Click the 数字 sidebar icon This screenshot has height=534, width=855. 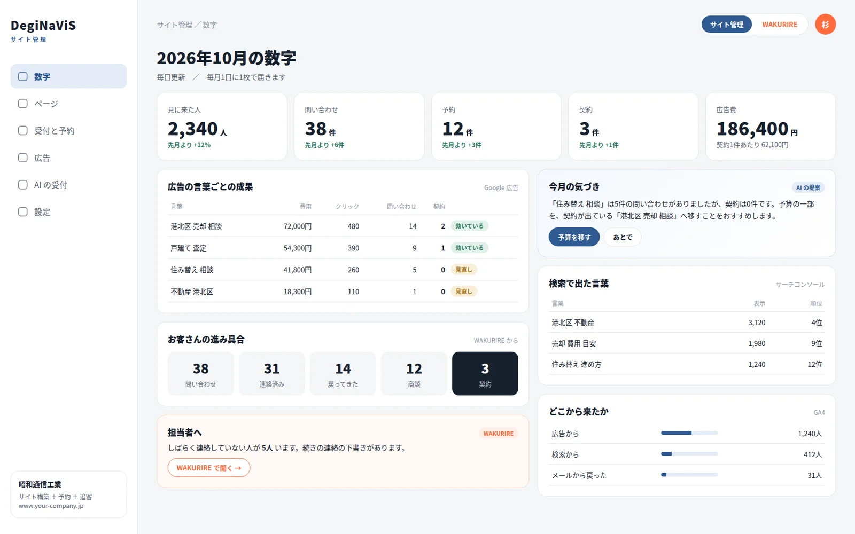tap(23, 76)
